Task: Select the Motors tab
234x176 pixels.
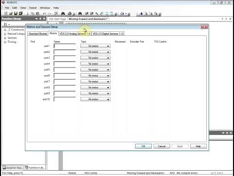Action: 53,33
